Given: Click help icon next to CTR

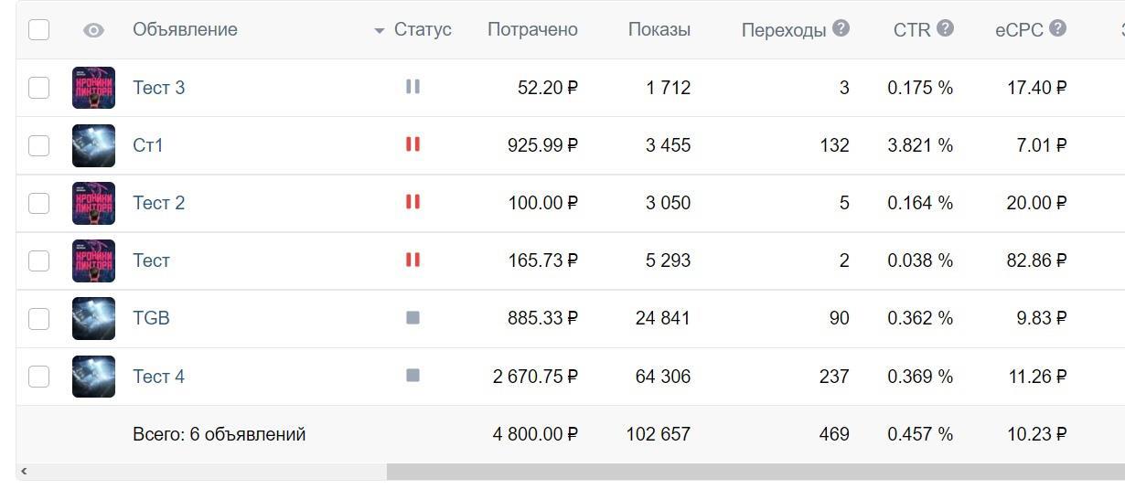Looking at the screenshot, I should pos(946,28).
